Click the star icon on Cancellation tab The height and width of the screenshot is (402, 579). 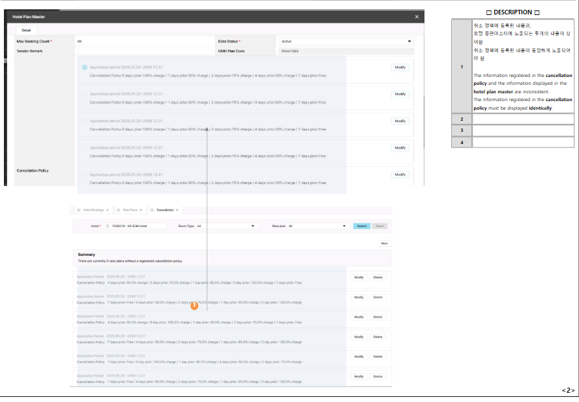pyautogui.click(x=152, y=210)
